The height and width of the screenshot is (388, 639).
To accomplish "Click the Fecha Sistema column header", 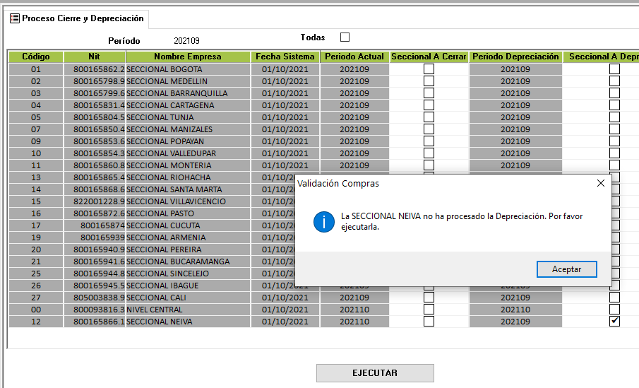I will pyautogui.click(x=285, y=57).
